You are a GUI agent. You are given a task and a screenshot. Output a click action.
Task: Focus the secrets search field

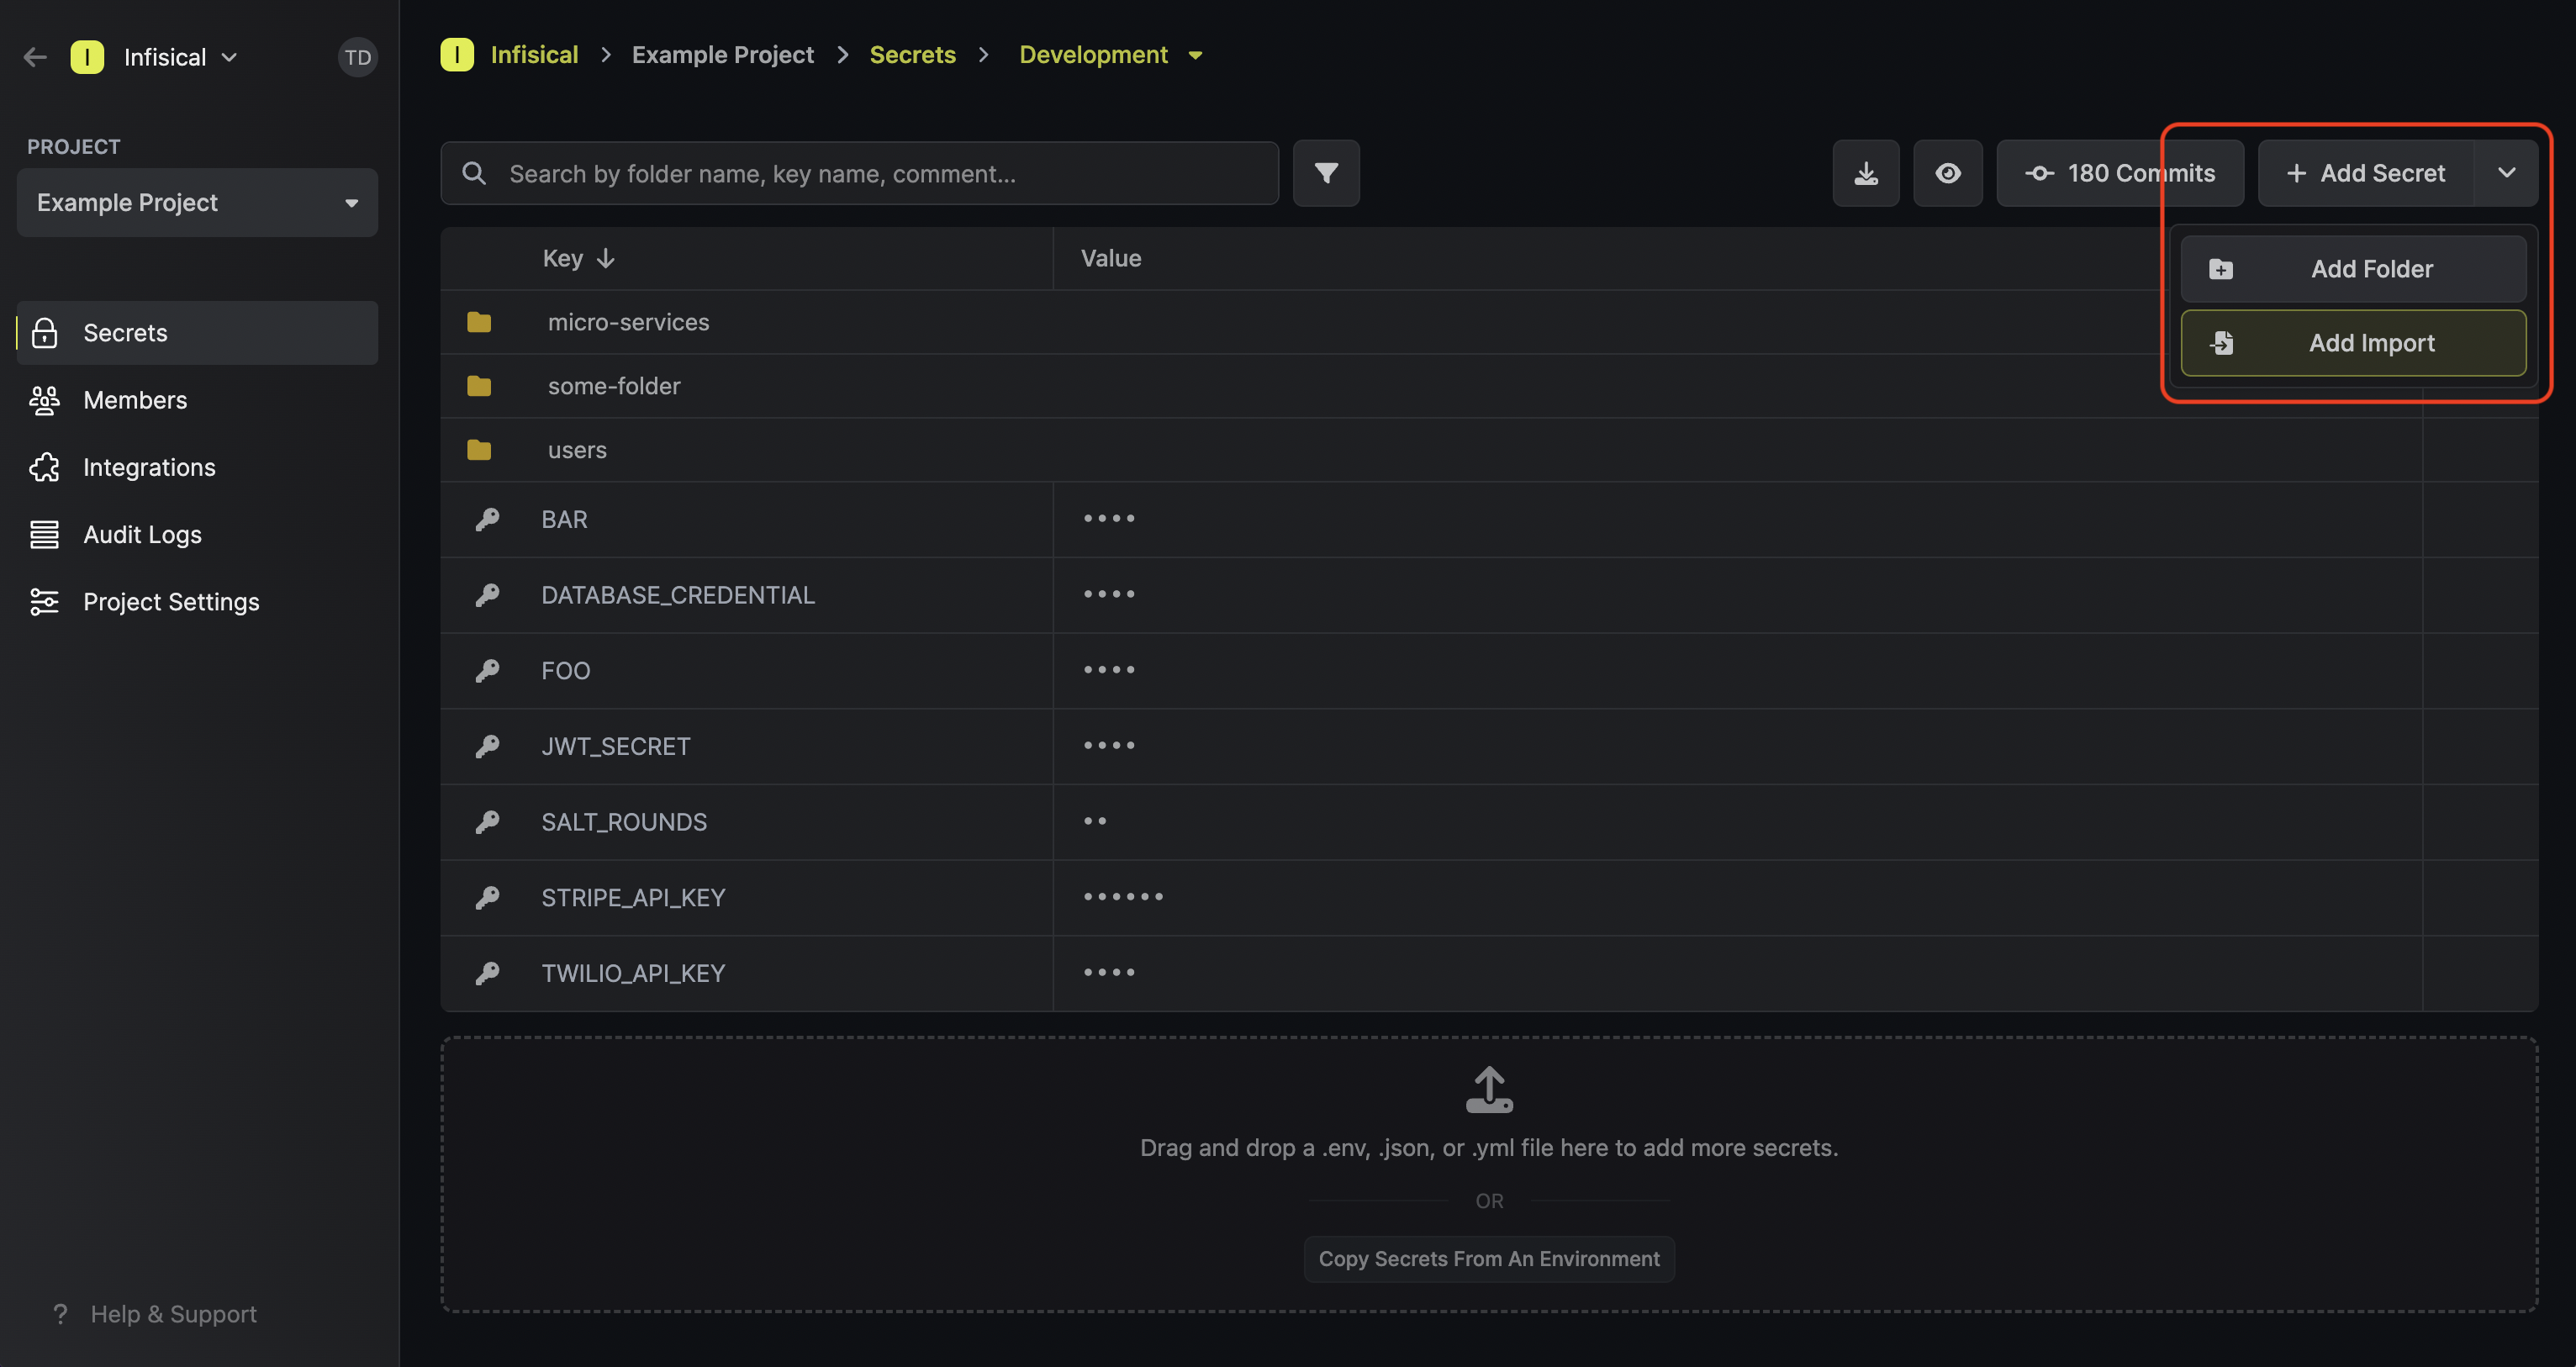point(859,173)
